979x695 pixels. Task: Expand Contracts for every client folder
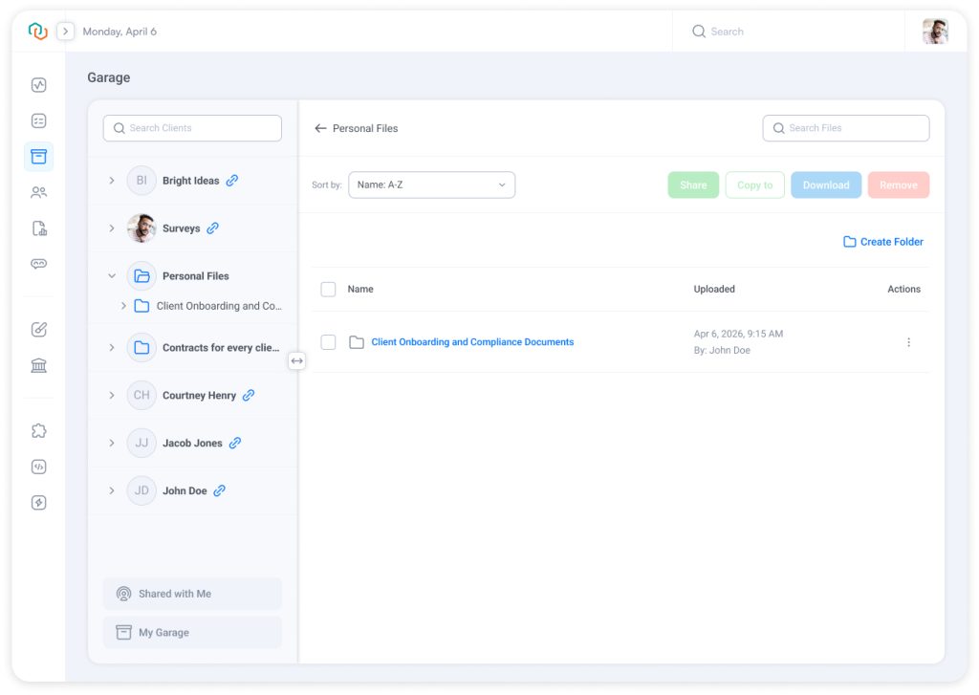tap(112, 348)
